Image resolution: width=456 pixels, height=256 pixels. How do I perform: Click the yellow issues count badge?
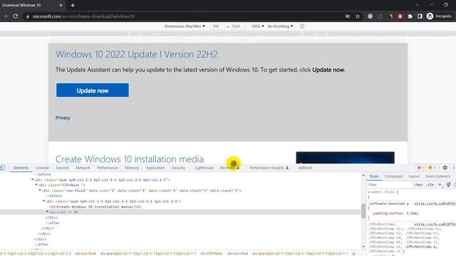point(432,168)
